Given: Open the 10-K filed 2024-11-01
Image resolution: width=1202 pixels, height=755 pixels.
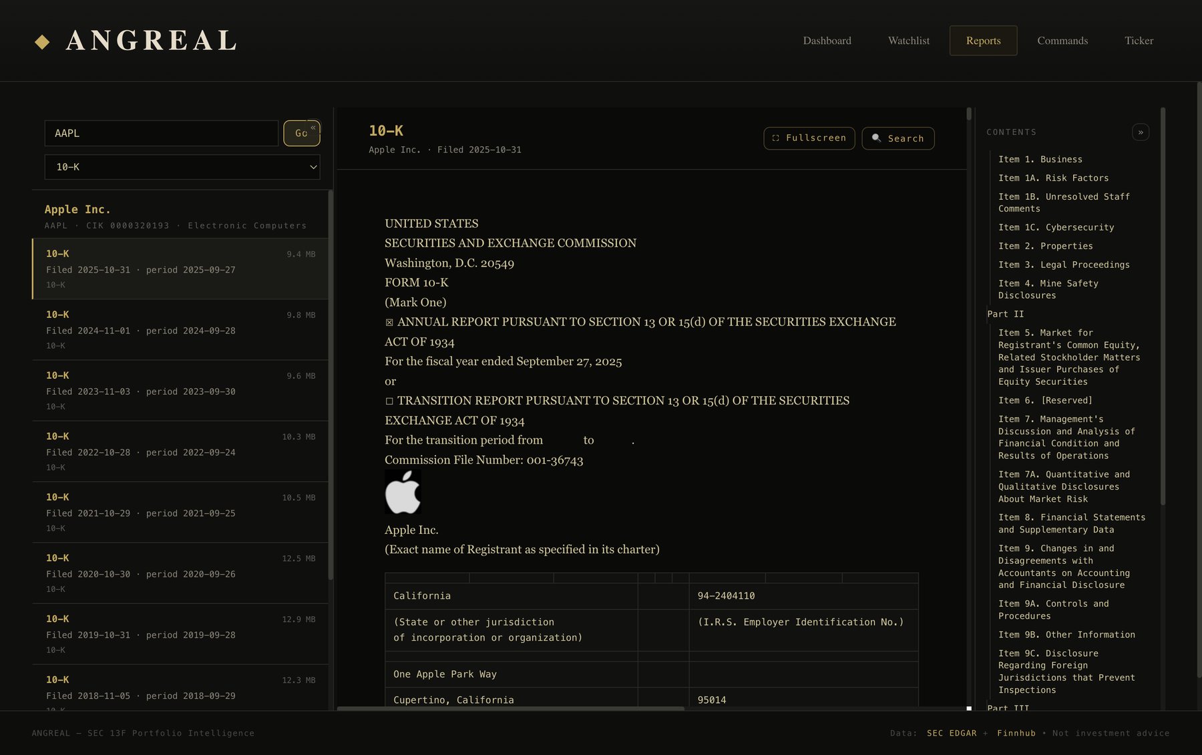Looking at the screenshot, I should [180, 329].
